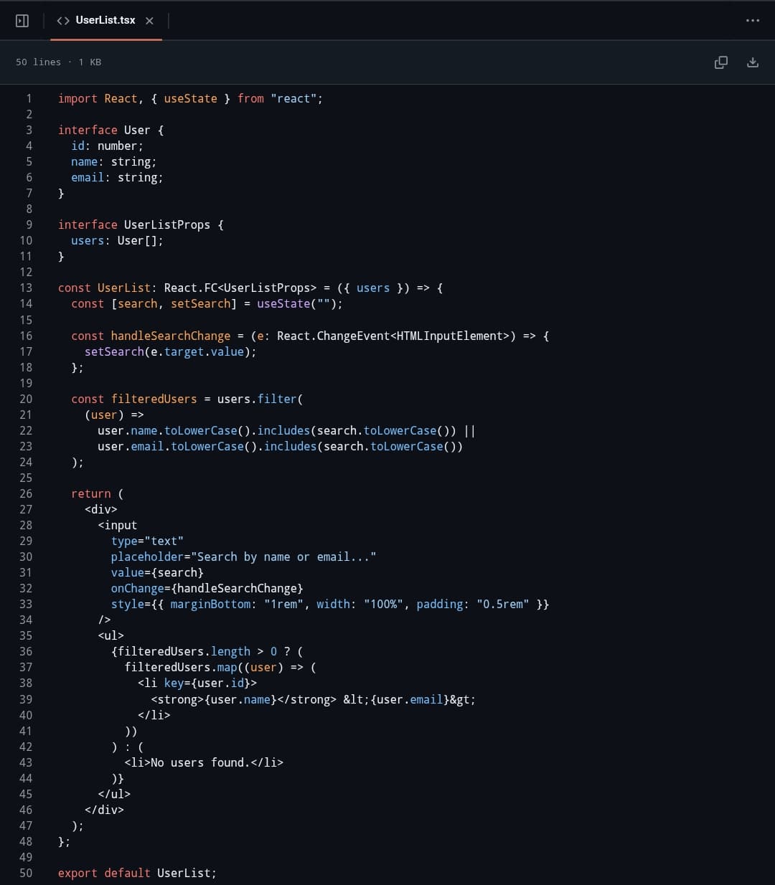Click the '<strong>{user.name}</strong>' line

[x=313, y=699]
